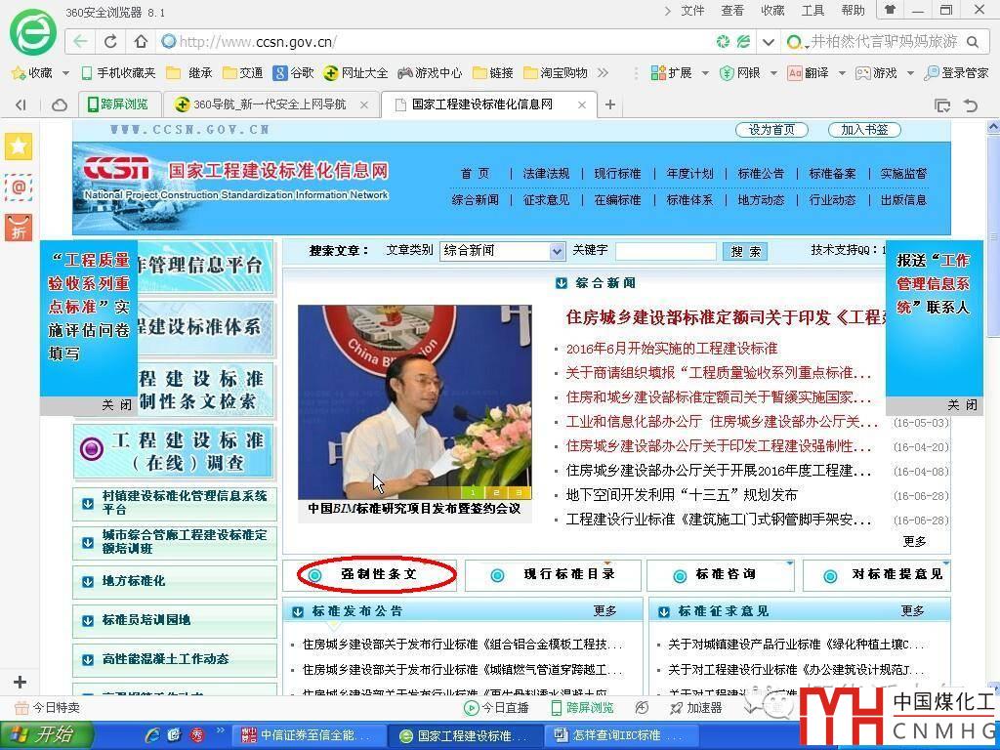Image resolution: width=1000 pixels, height=750 pixels.
Task: Switch to 跨屏浏览 tab
Action: pyautogui.click(x=118, y=104)
